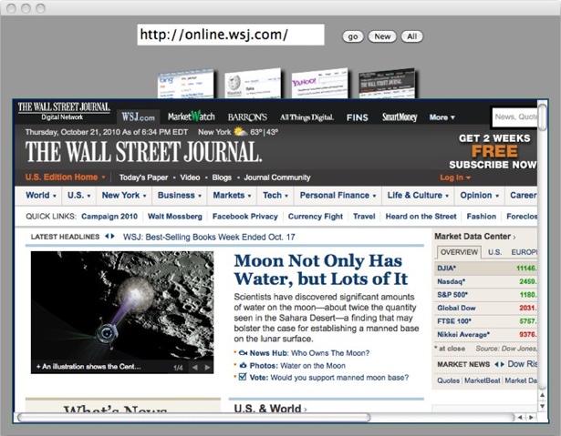Open the Bing page thumbnail
This screenshot has height=436, width=561.
(186, 84)
